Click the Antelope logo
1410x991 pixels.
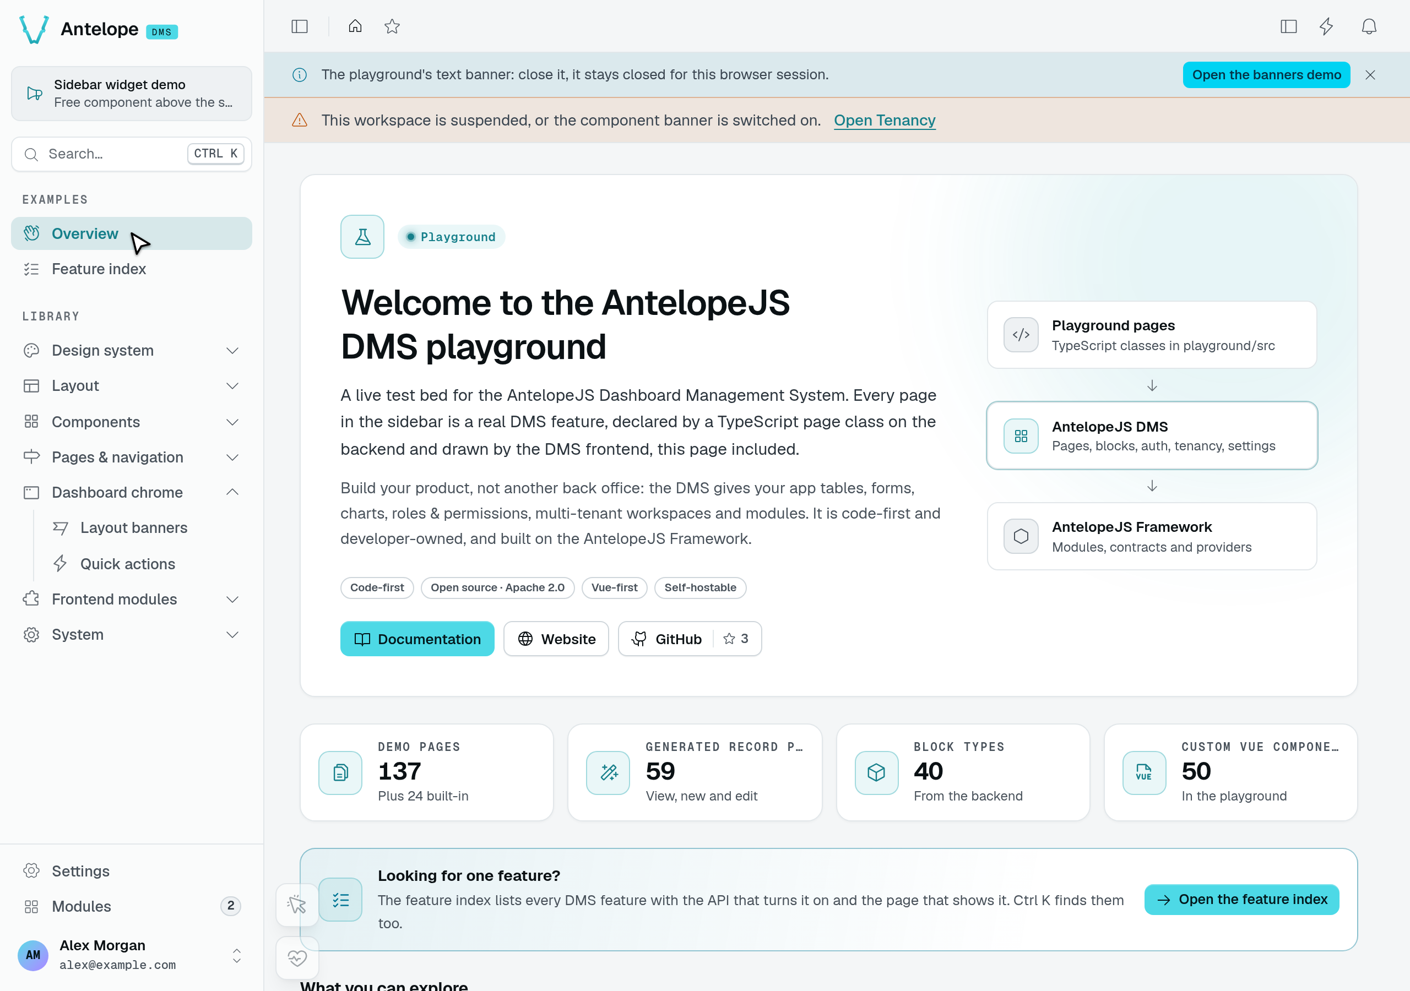(x=34, y=29)
